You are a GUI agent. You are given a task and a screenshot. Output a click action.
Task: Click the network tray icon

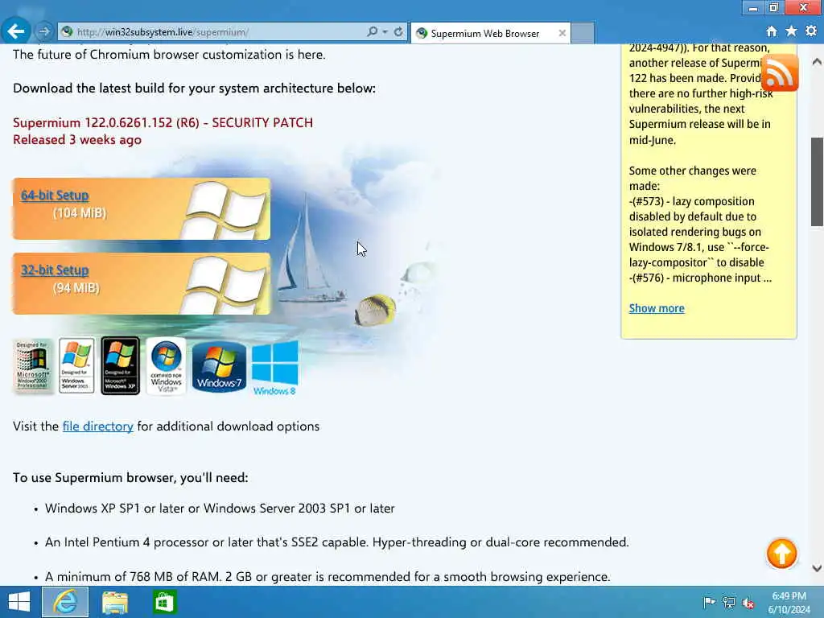point(729,602)
